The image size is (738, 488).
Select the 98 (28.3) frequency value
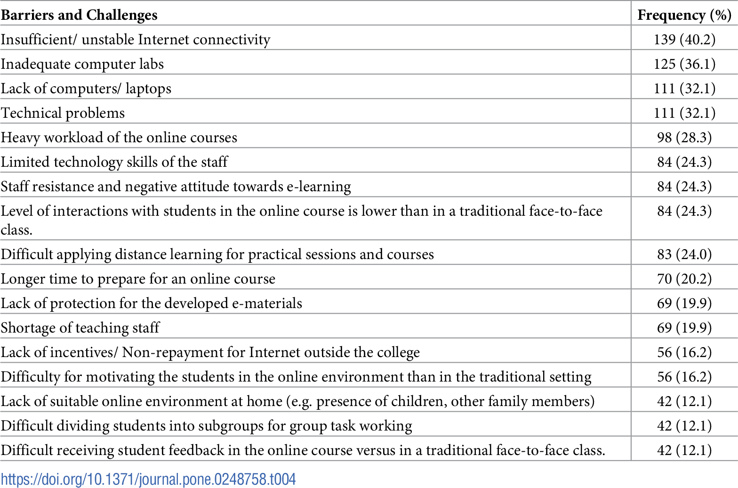click(684, 138)
